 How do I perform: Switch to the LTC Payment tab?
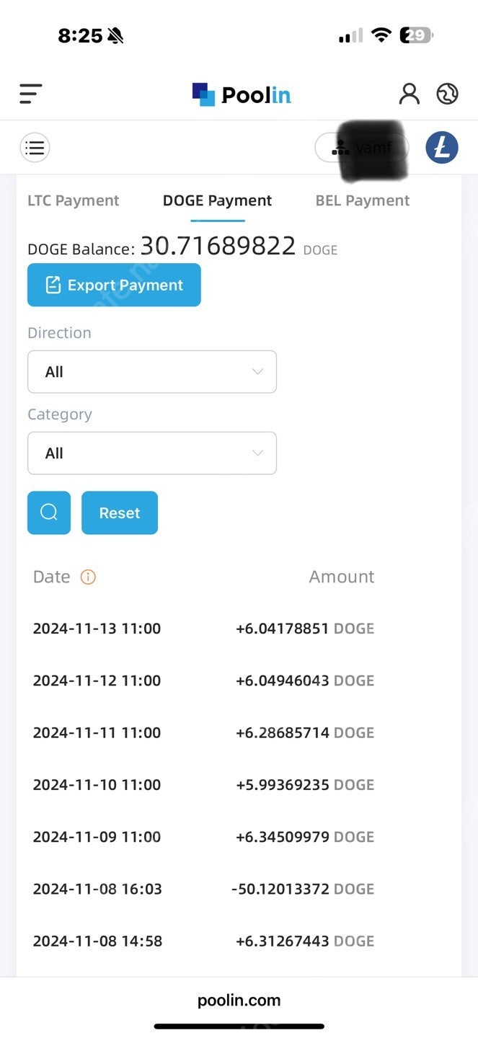(73, 201)
